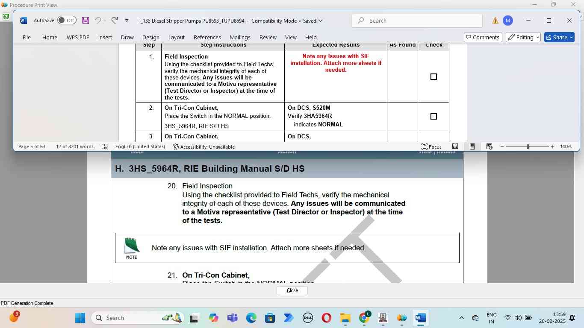584x328 pixels.
Task: Select the Insert ribbon tab
Action: [x=105, y=37]
